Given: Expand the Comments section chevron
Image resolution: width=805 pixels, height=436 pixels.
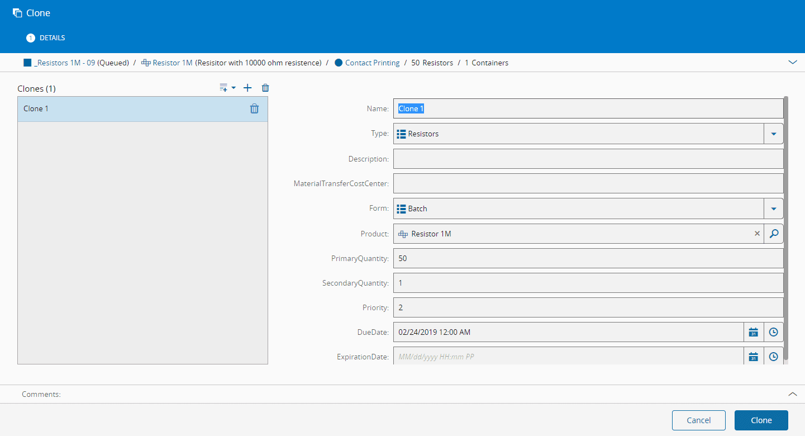Looking at the screenshot, I should coord(792,394).
